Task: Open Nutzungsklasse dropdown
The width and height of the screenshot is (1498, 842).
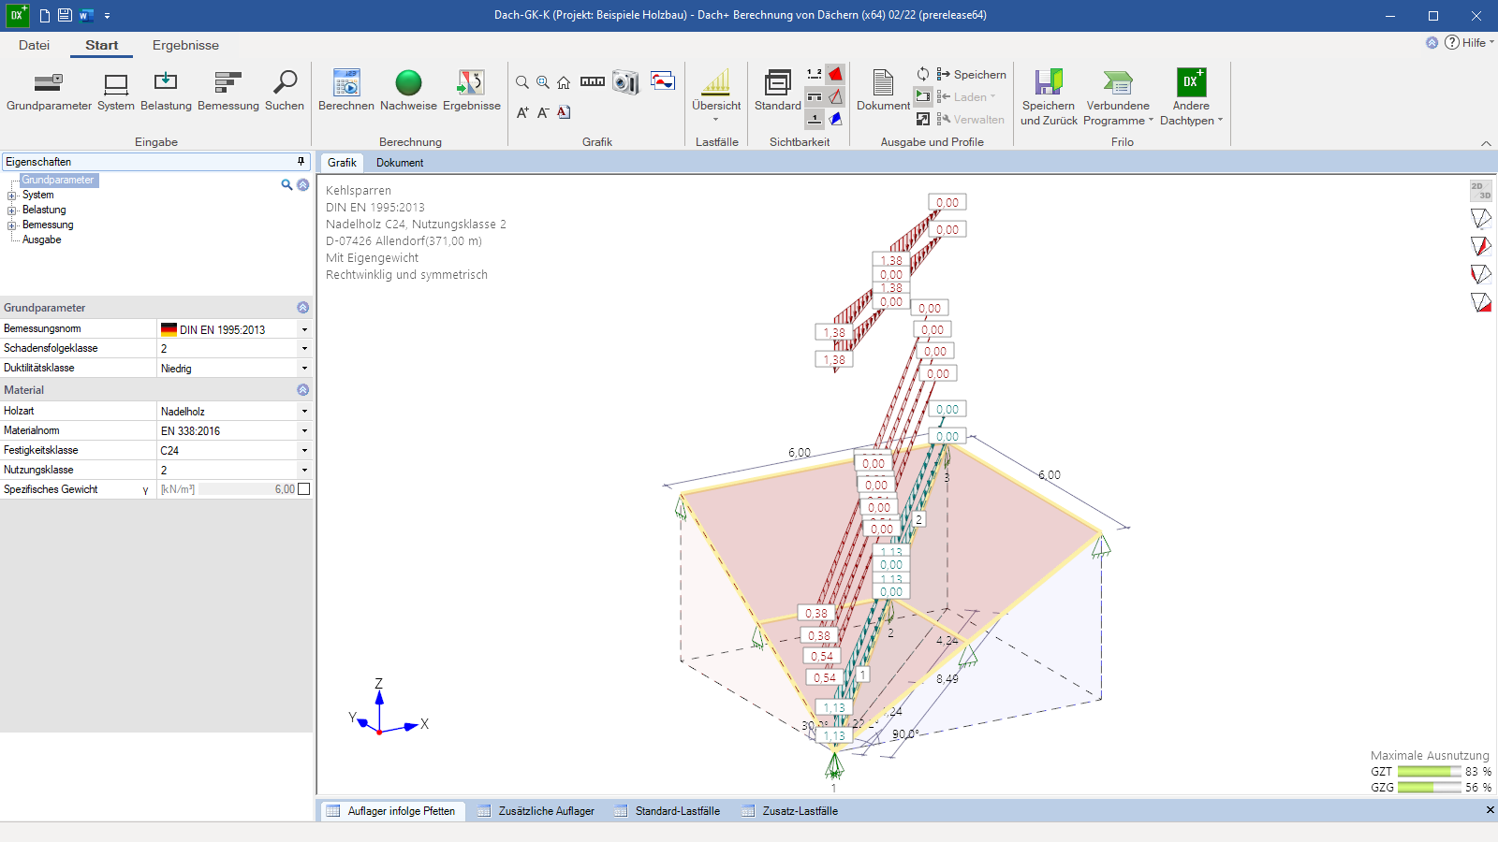Action: coord(304,471)
